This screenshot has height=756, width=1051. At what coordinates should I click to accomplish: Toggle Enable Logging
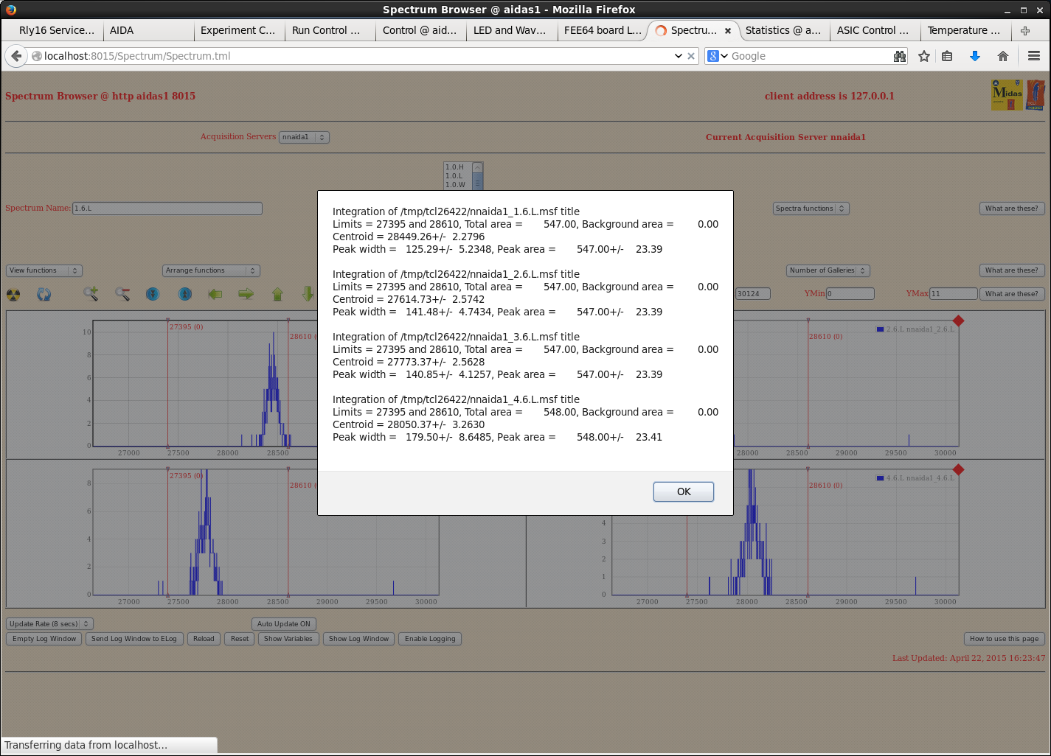pyautogui.click(x=430, y=639)
